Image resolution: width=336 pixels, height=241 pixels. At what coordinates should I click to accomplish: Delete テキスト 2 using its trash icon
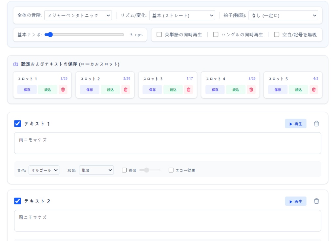[316, 201]
